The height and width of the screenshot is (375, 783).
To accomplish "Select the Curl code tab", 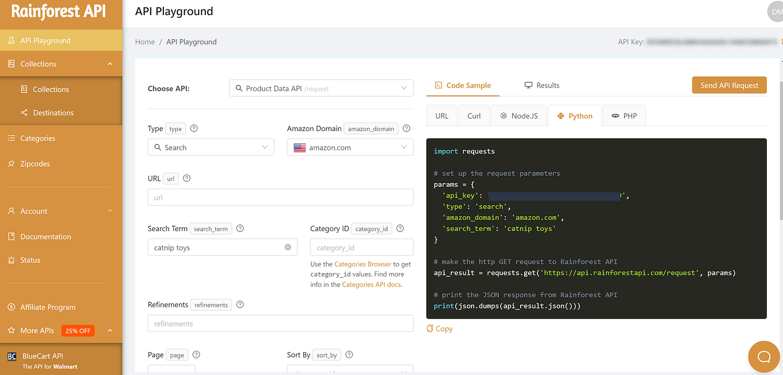I will (474, 116).
